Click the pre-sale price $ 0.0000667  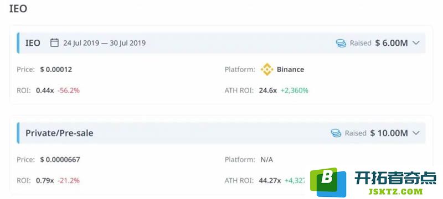click(60, 160)
